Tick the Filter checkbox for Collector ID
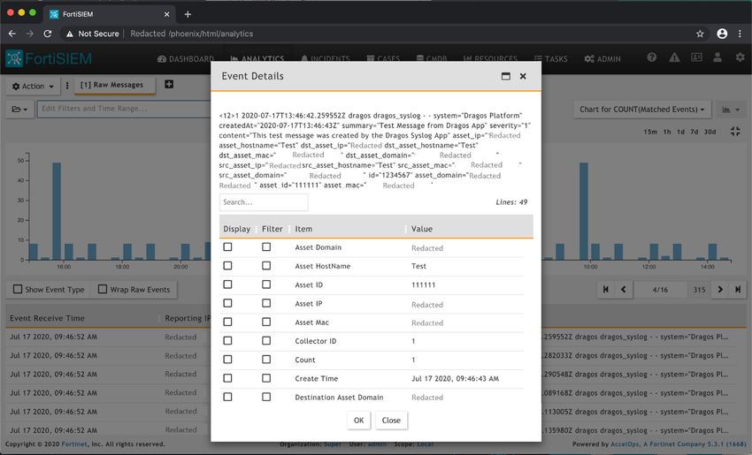 (266, 340)
